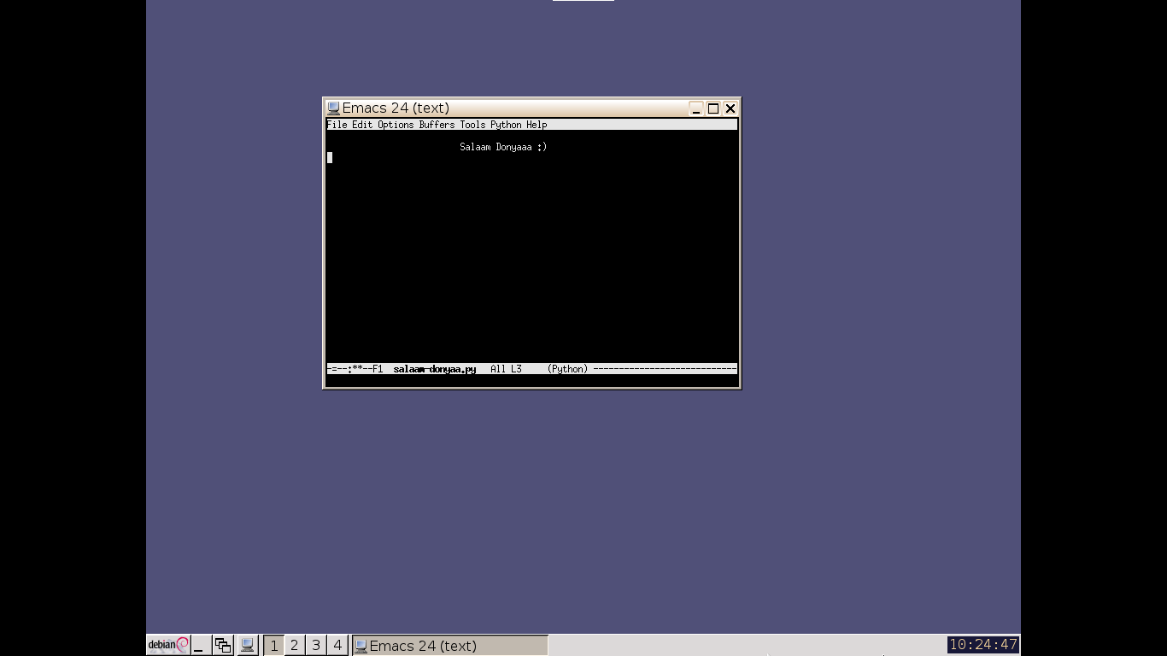Close the Emacs 24 window
The width and height of the screenshot is (1167, 656).
pos(730,108)
